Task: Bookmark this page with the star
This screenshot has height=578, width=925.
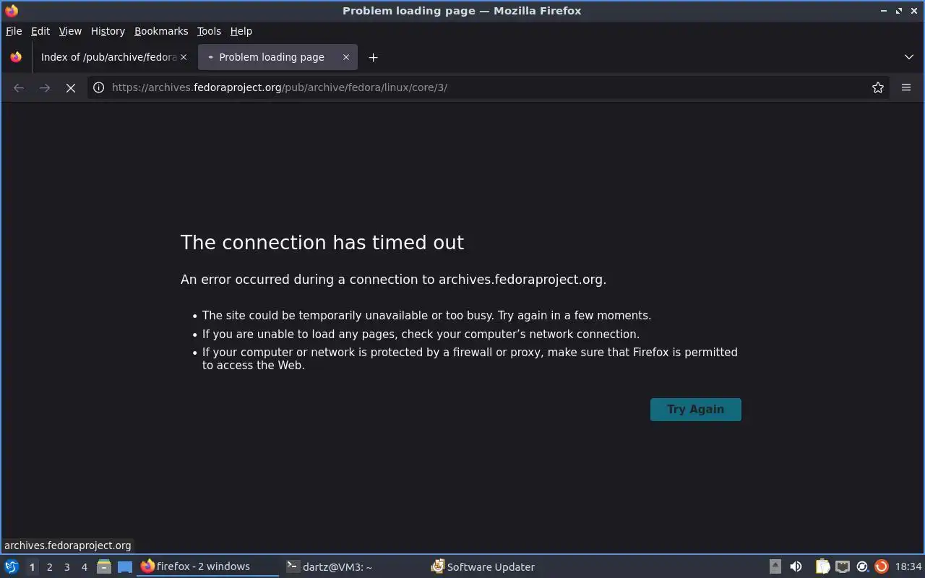Action: pyautogui.click(x=878, y=87)
